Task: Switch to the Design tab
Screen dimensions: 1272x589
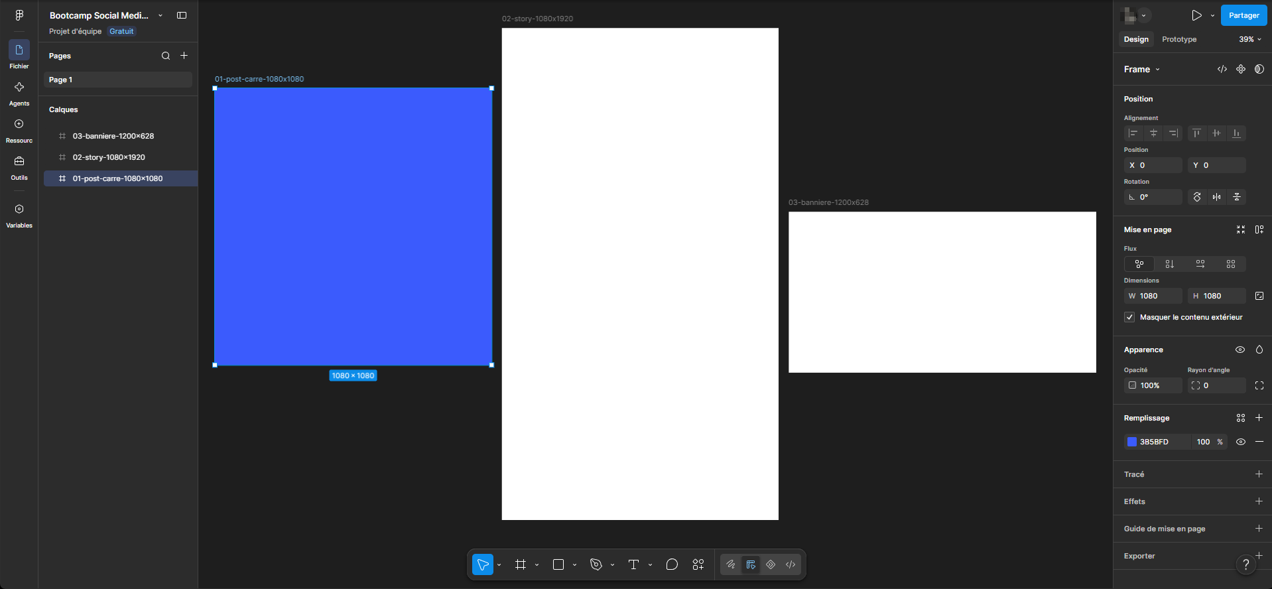Action: pos(1136,39)
